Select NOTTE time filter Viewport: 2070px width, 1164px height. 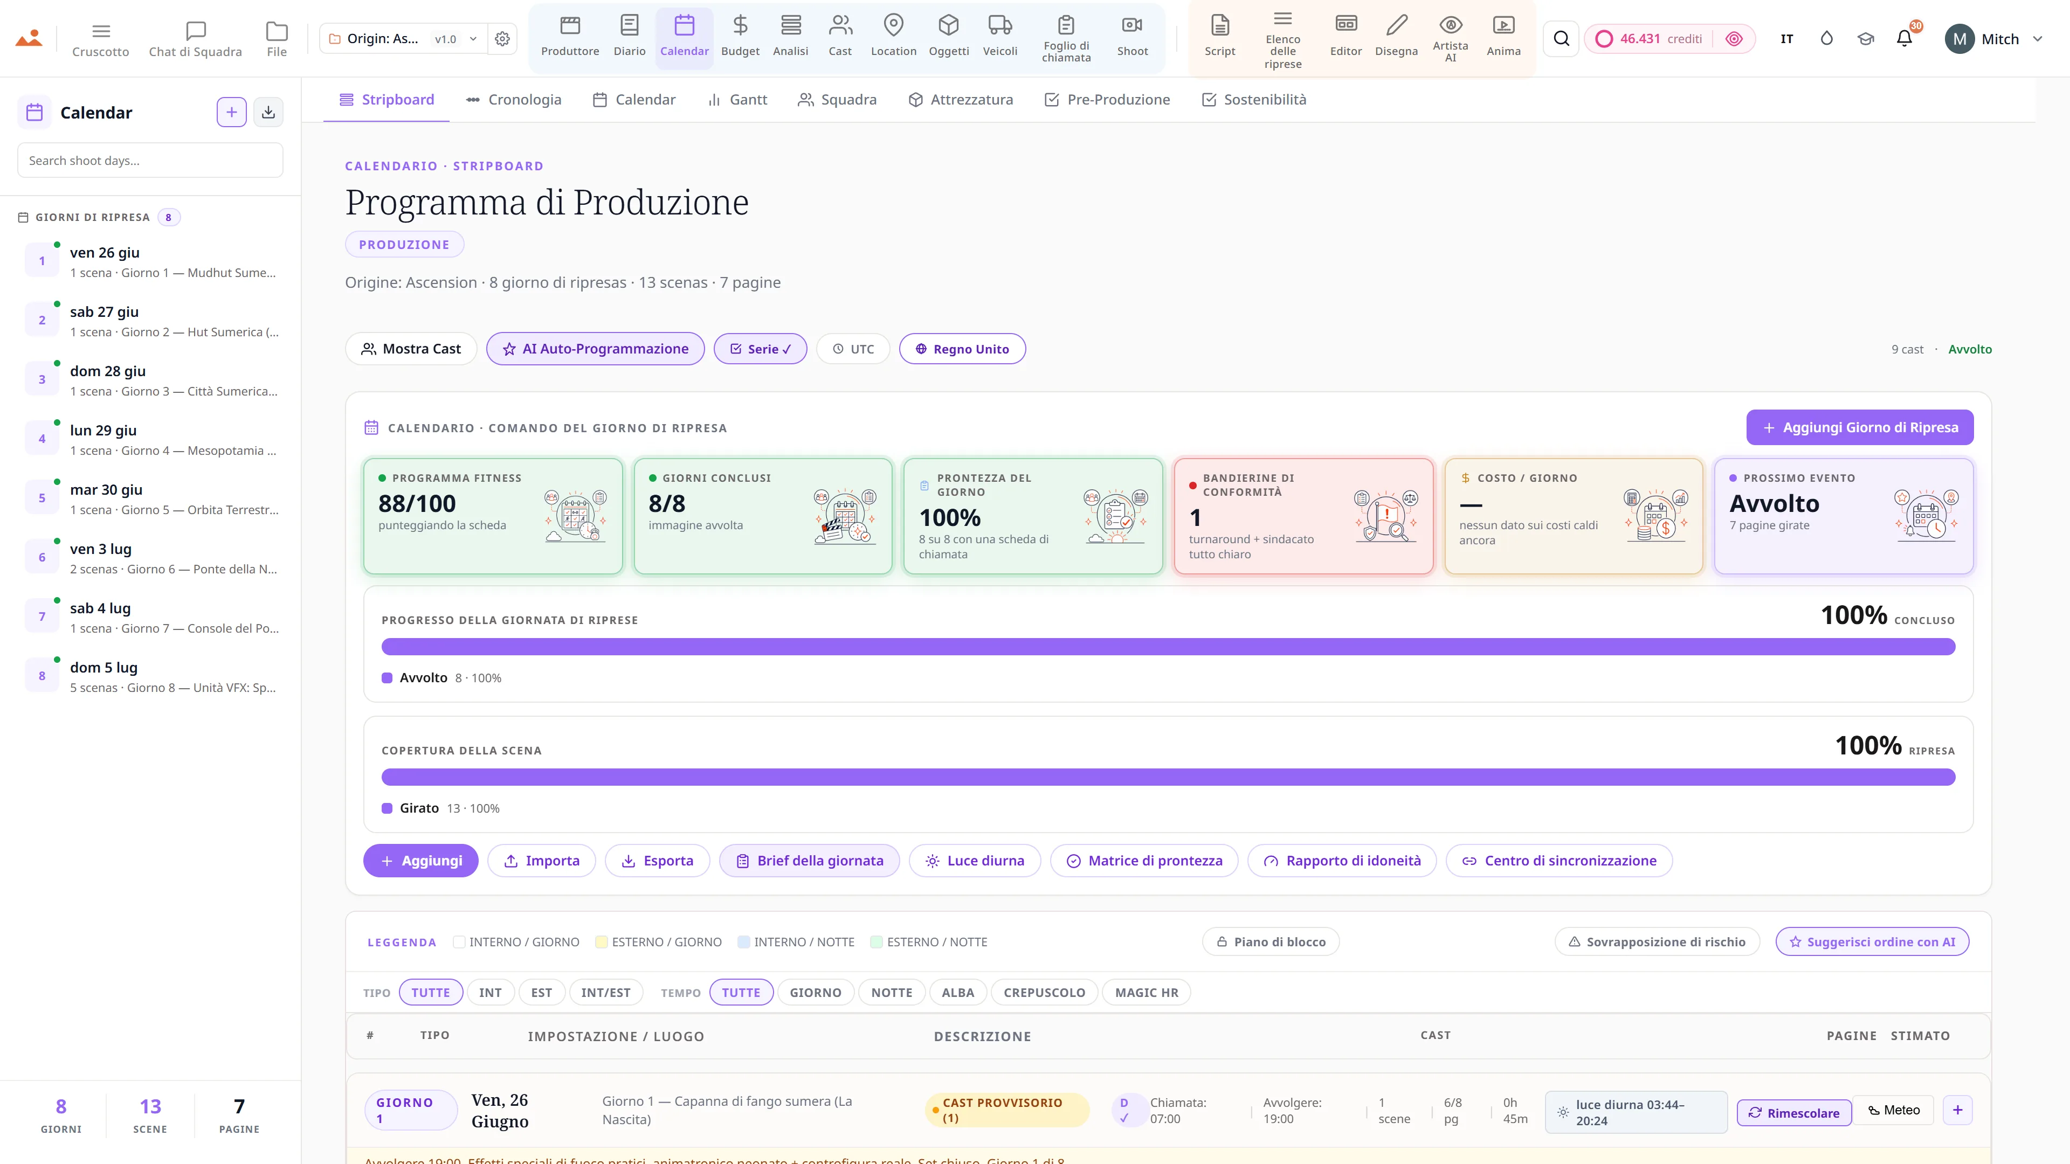(x=892, y=992)
